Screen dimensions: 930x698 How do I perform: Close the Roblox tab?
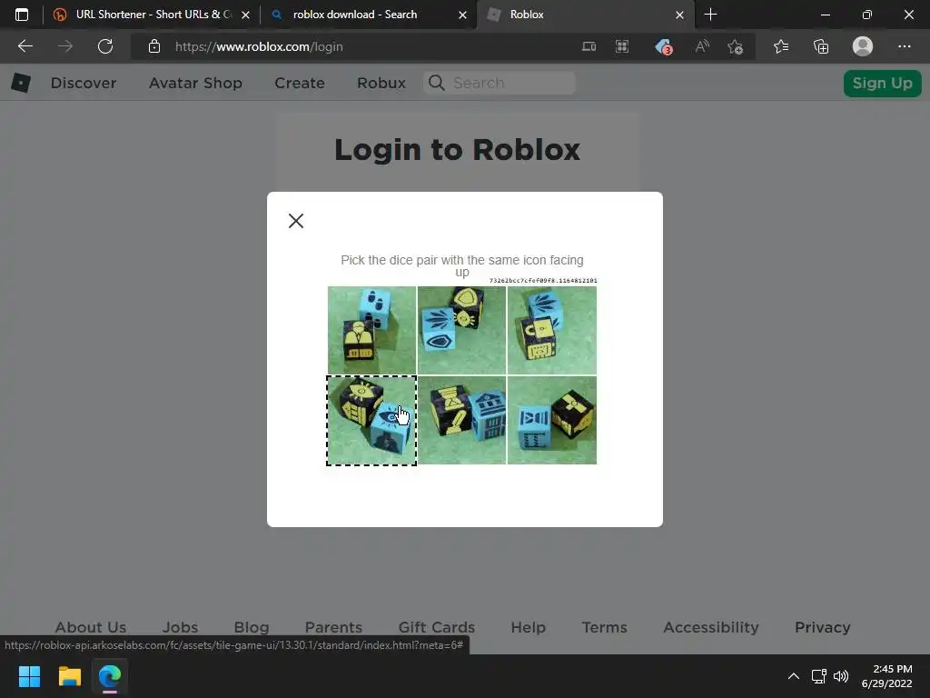pyautogui.click(x=679, y=15)
